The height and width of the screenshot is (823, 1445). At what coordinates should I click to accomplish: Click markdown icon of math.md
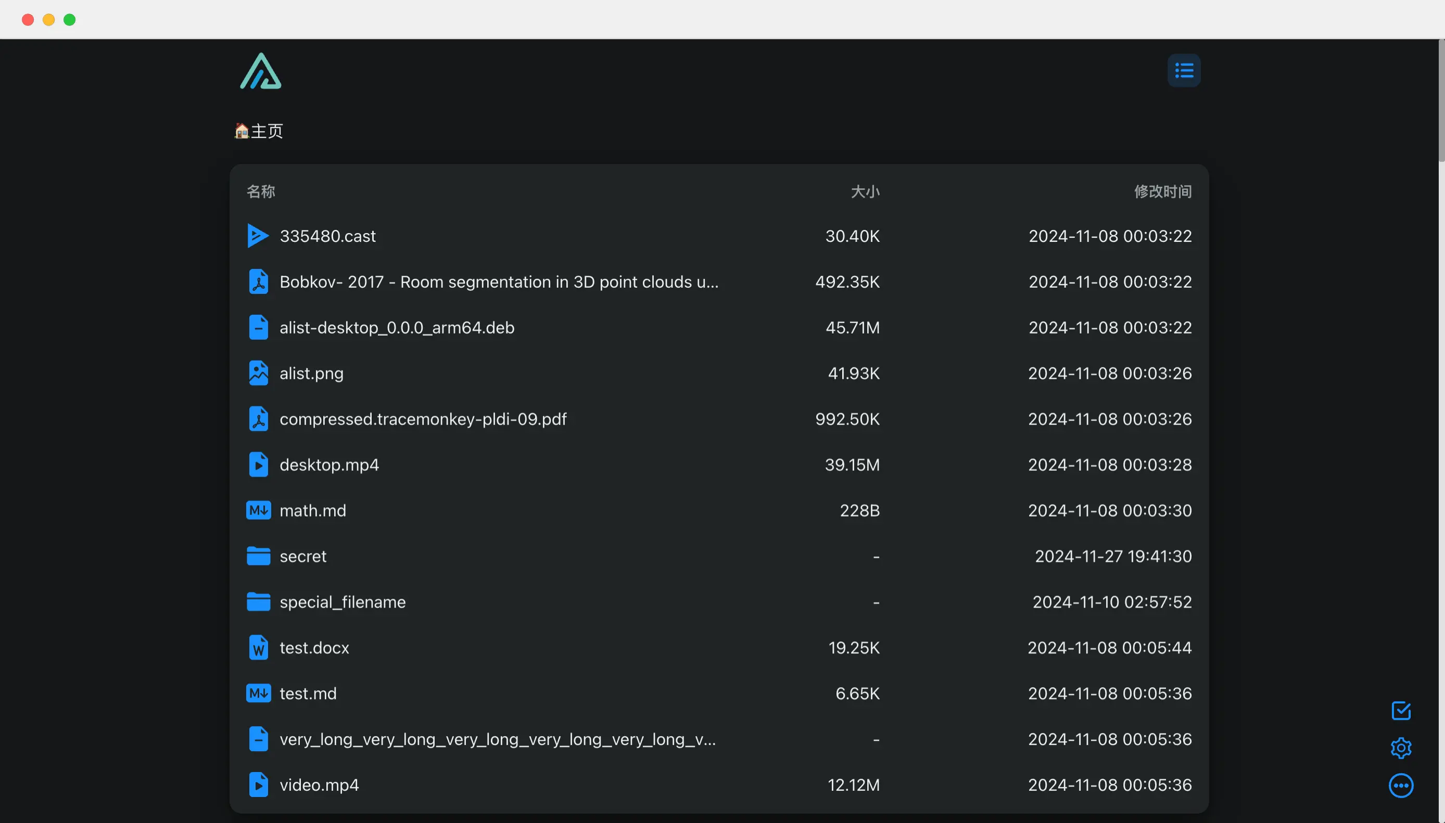tap(259, 510)
